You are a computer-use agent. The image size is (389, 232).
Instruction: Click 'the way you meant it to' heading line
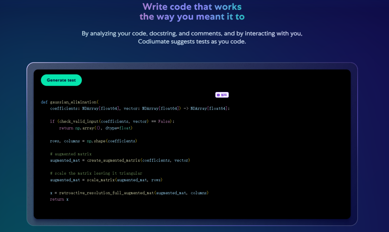192,17
